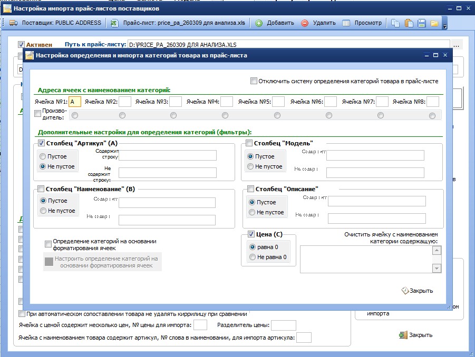
Task: Select Не равна 0 radio option
Action: coord(253,257)
